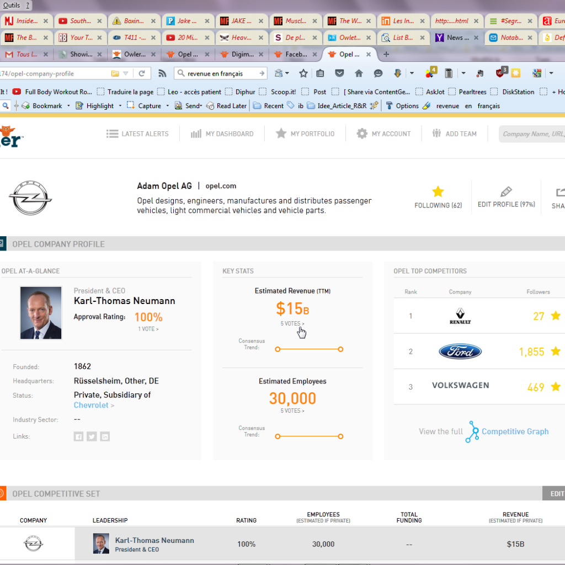This screenshot has height=565, width=565.
Task: Follow the Chevrolet parent company link
Action: (x=91, y=405)
